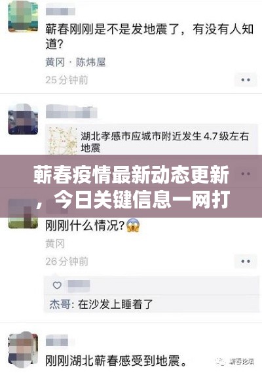The image size is (262, 373).
Task: Open the 黄冈 · 陈炜屋 location link
Action: point(75,62)
